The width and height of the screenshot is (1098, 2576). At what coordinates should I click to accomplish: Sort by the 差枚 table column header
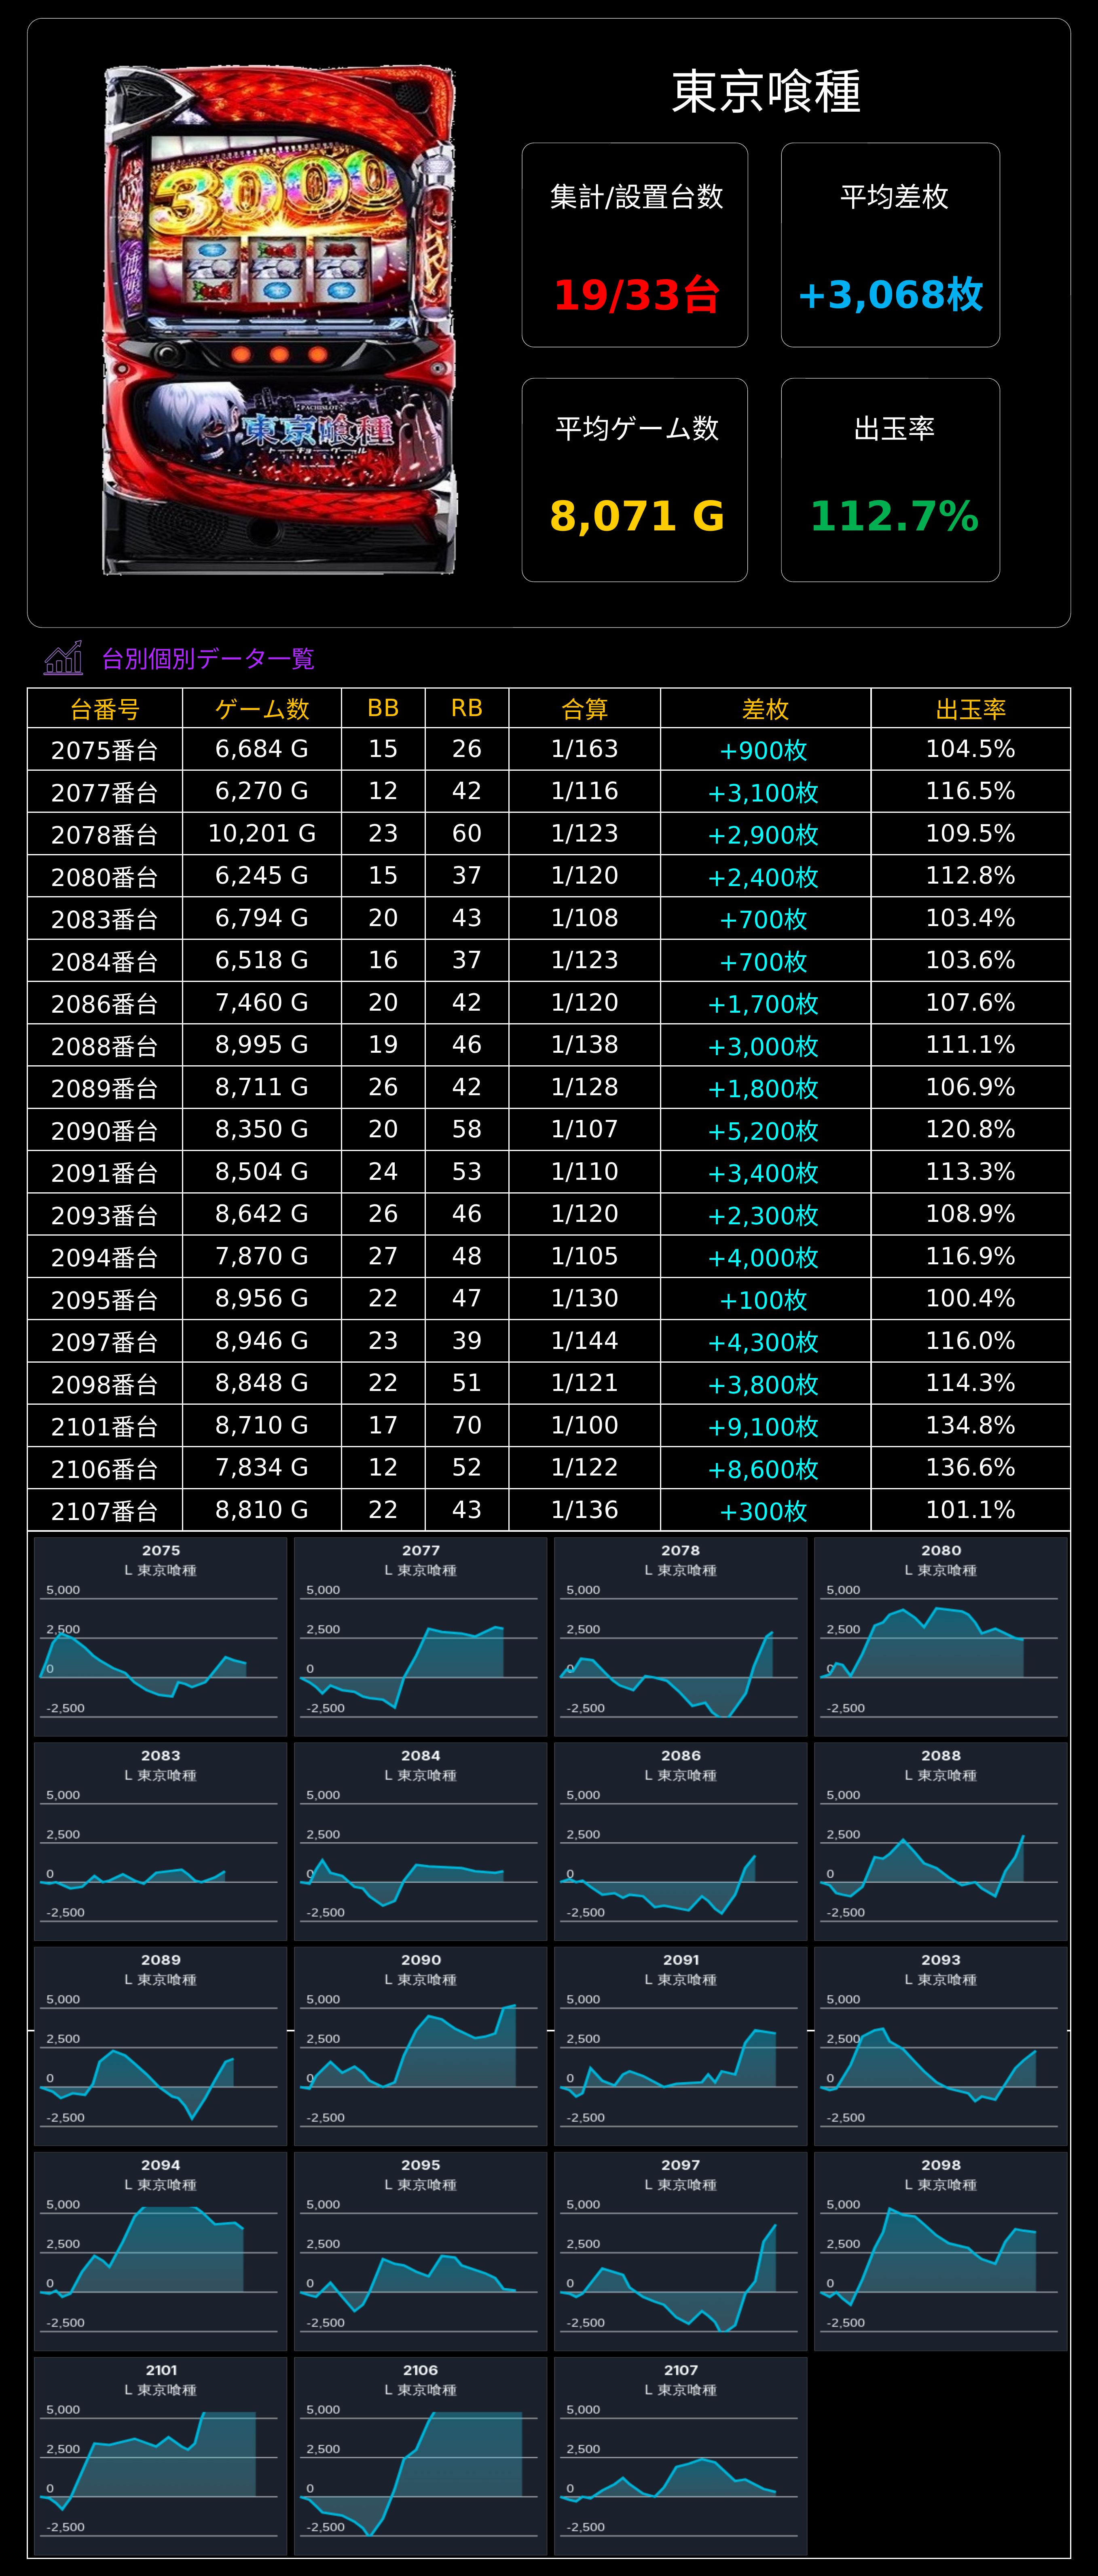tap(766, 708)
